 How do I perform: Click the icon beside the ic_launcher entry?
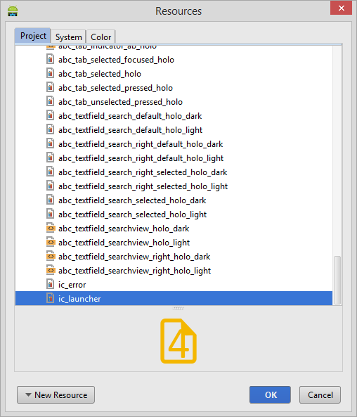coord(50,298)
